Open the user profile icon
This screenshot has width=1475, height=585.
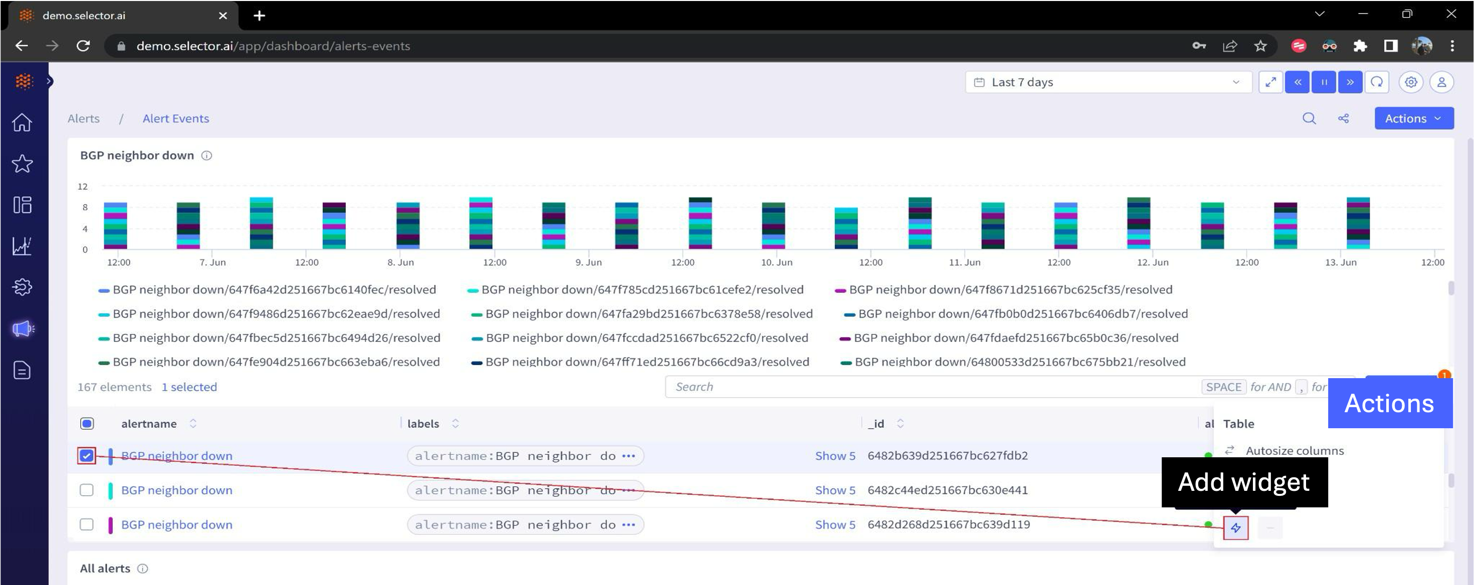pos(1442,82)
